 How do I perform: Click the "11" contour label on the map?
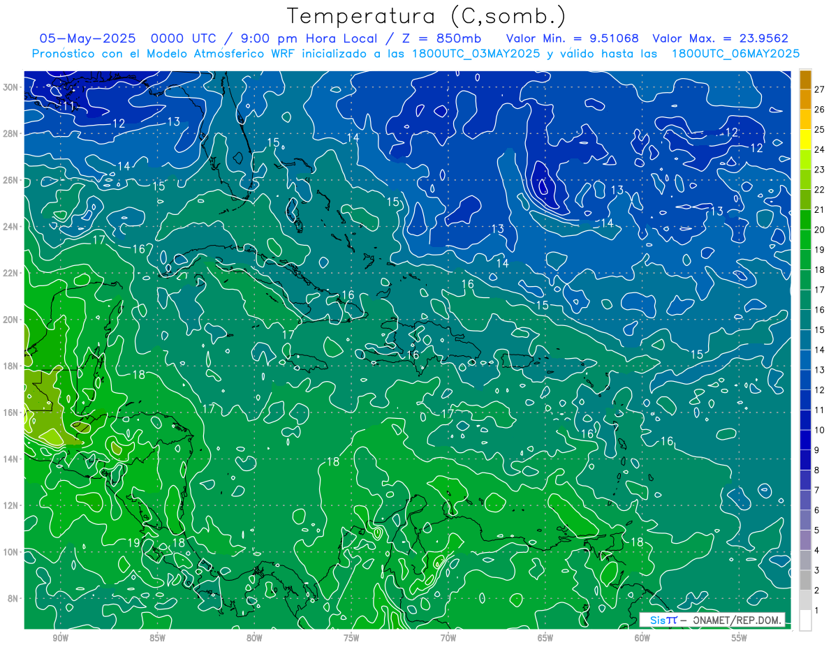click(68, 106)
